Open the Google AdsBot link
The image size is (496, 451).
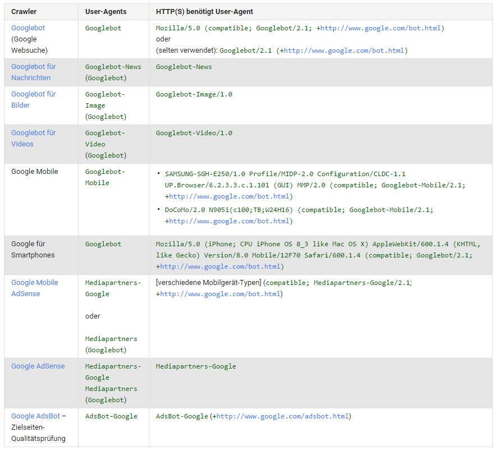coord(36,416)
